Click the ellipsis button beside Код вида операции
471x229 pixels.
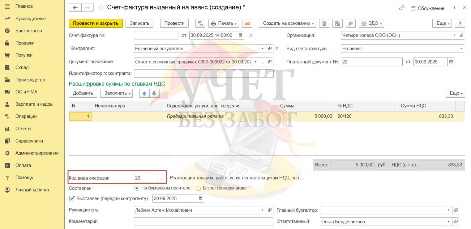coord(161,178)
